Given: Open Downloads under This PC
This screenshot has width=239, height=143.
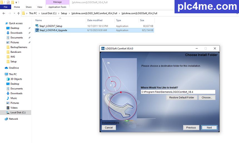Looking at the screenshot, I should 16,93.
